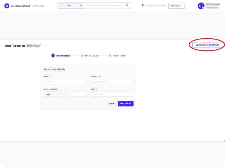This screenshot has width=225, height=168.
Task: Click the scroll arrow at right edge
Action: pyautogui.click(x=224, y=140)
